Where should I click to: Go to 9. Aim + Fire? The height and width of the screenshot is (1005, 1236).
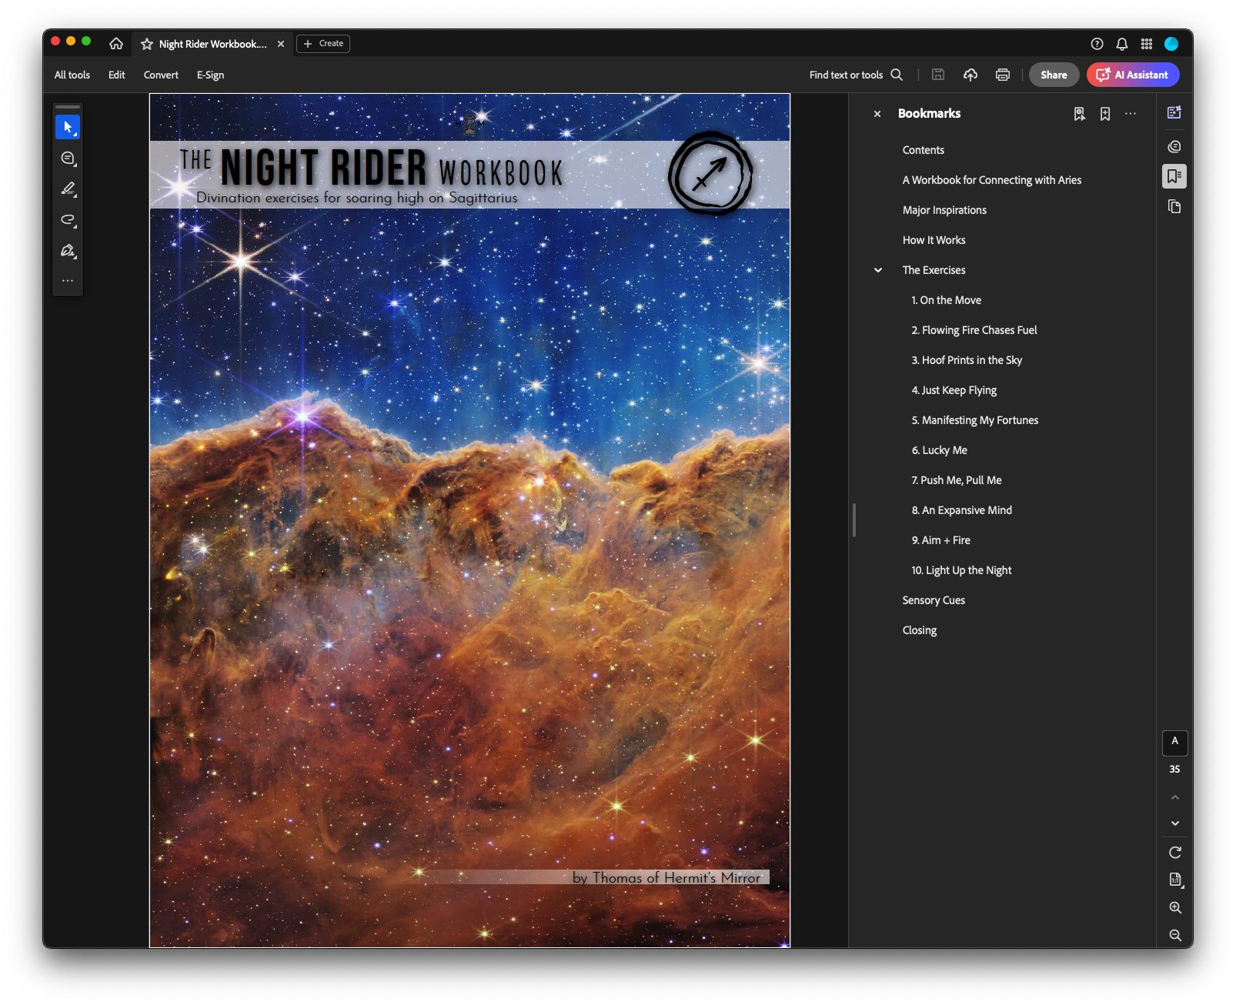(941, 540)
